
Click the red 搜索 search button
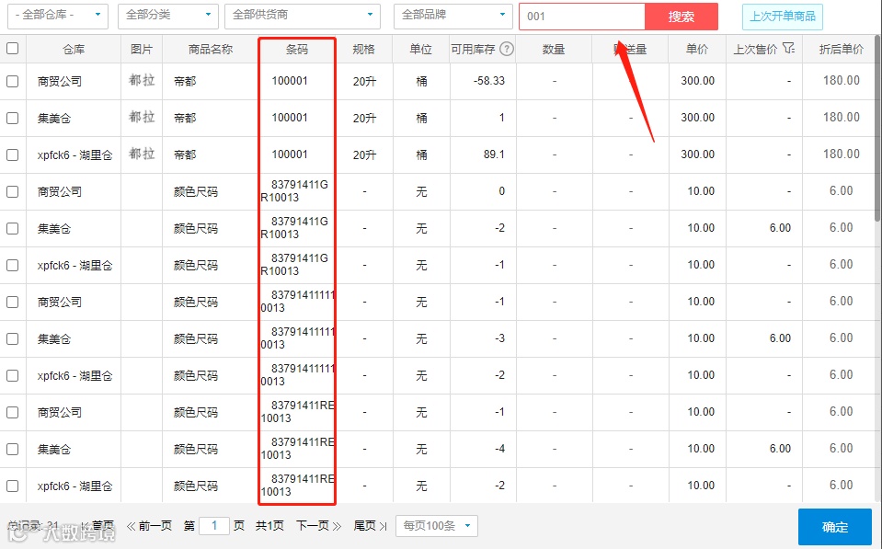[682, 17]
